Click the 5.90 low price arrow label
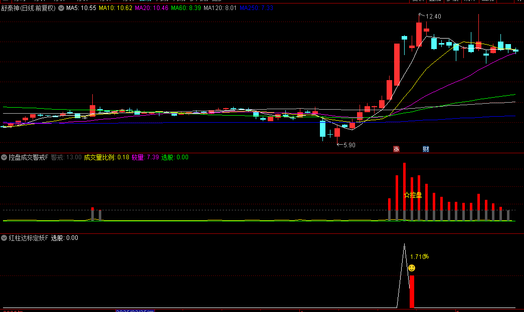 pos(345,145)
